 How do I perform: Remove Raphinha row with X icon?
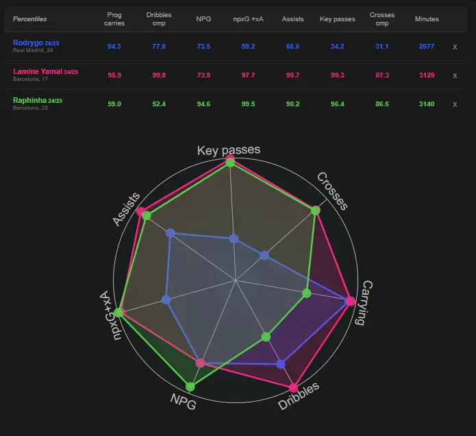click(x=455, y=104)
